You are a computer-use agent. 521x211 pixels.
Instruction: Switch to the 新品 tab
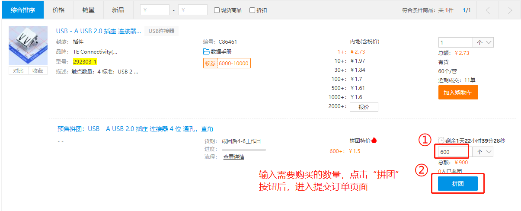(x=118, y=10)
